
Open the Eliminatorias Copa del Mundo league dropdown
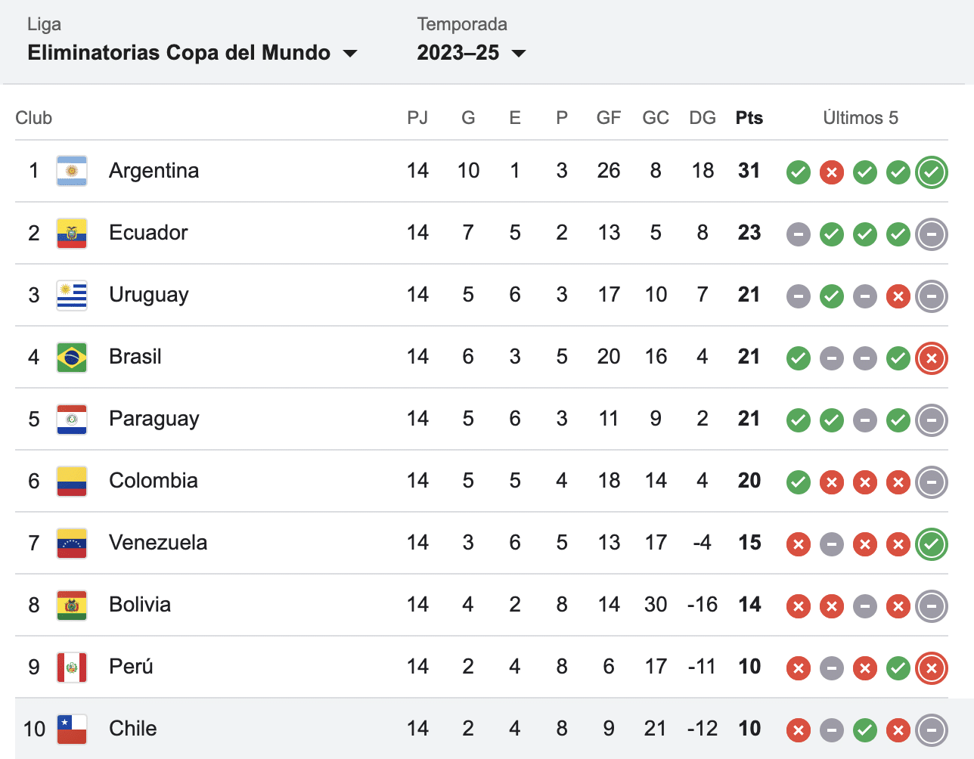[178, 52]
